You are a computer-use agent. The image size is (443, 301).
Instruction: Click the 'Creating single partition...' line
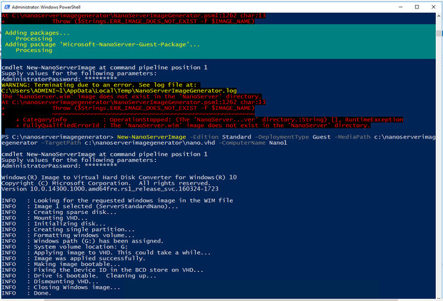tap(68, 230)
